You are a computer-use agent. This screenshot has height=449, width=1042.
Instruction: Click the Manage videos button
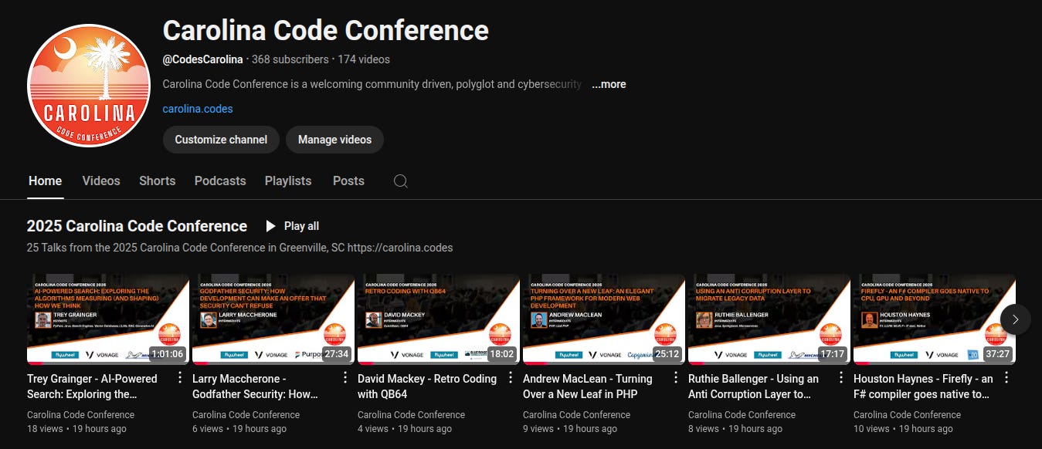click(x=334, y=140)
